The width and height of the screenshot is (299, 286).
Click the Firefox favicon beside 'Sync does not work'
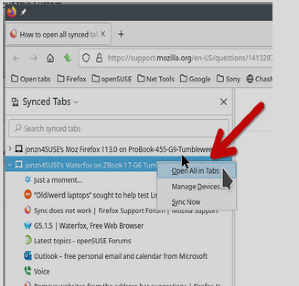pos(28,210)
